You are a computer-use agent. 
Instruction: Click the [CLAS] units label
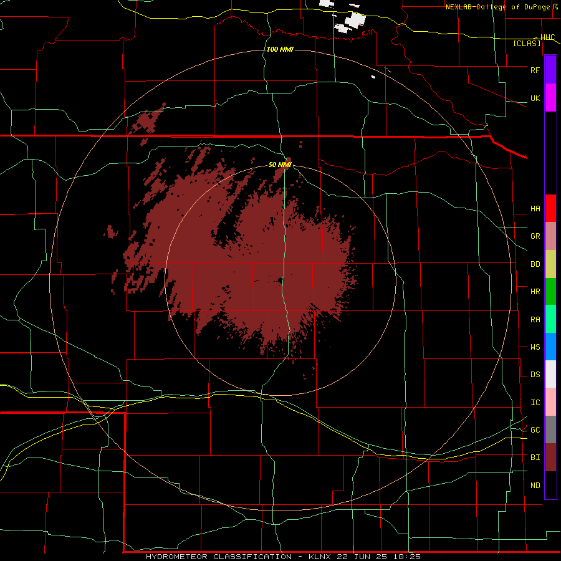click(x=527, y=43)
